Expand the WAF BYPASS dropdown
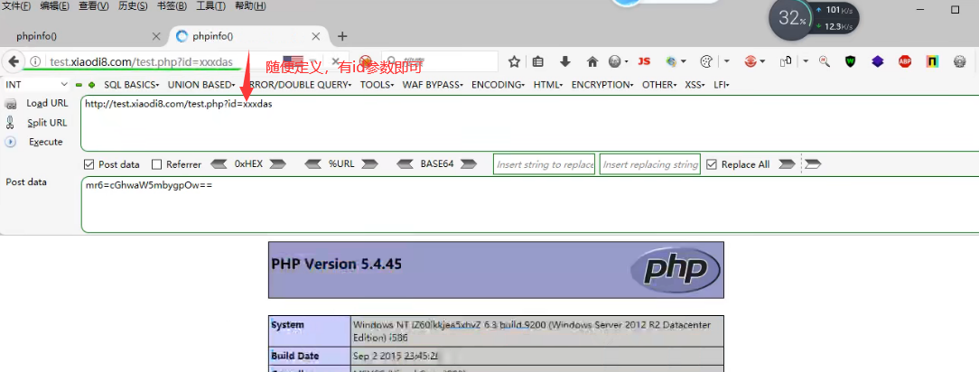The width and height of the screenshot is (979, 372). [433, 84]
